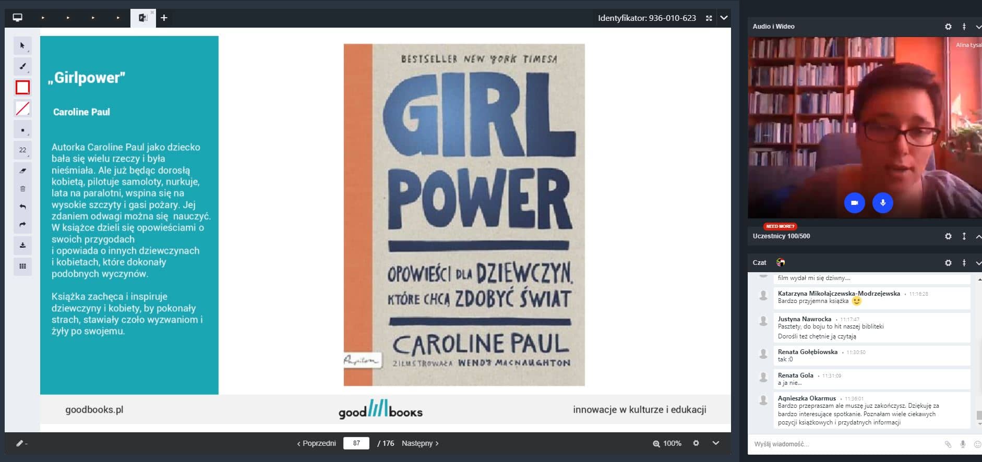
Task: Collapse the bottom bar with the chevron
Action: (x=716, y=443)
